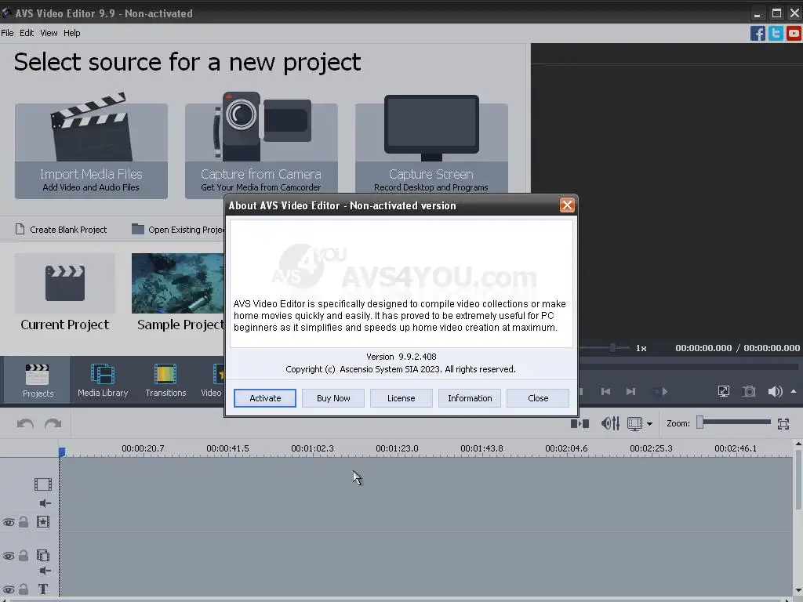Mute the main video track audio
The height and width of the screenshot is (602, 803).
[x=45, y=503]
